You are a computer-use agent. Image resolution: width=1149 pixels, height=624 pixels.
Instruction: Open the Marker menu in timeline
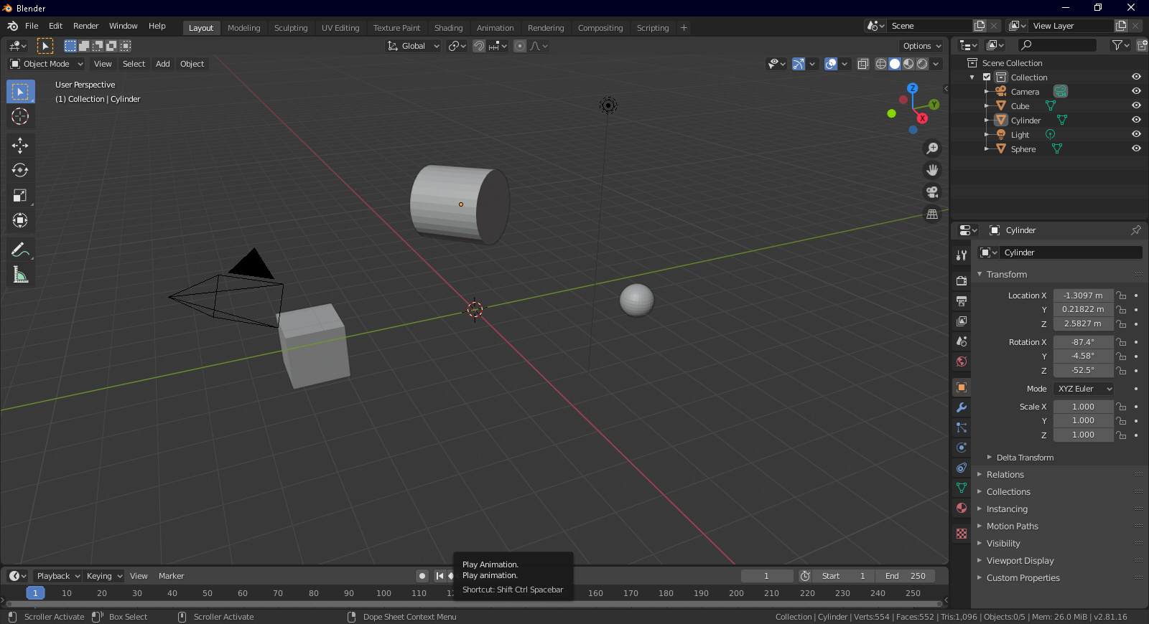[x=171, y=576]
